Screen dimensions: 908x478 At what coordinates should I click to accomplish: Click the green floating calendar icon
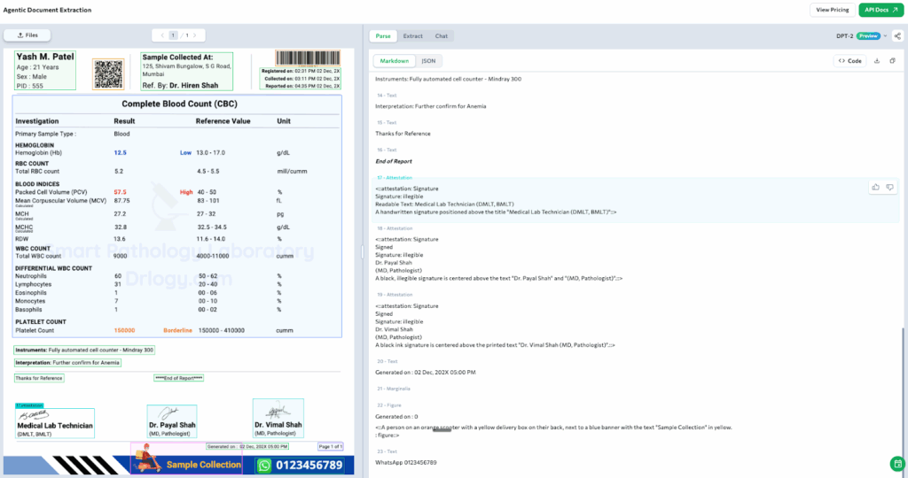coord(896,464)
